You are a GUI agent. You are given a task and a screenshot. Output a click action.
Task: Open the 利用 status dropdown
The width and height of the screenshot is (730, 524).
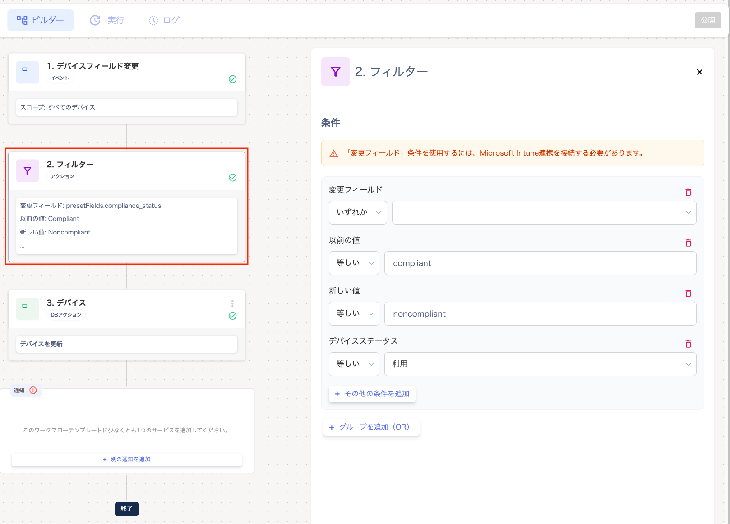click(541, 364)
